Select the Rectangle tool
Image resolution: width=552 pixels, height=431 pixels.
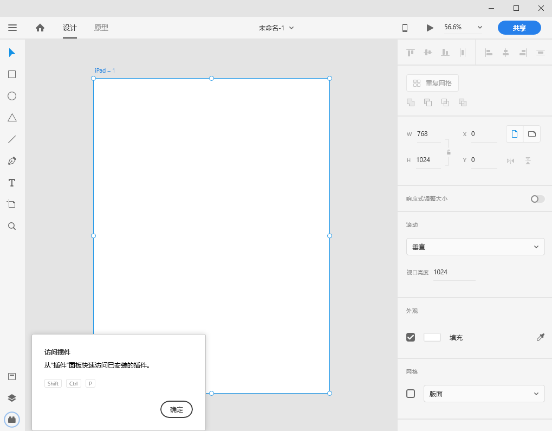click(x=12, y=74)
